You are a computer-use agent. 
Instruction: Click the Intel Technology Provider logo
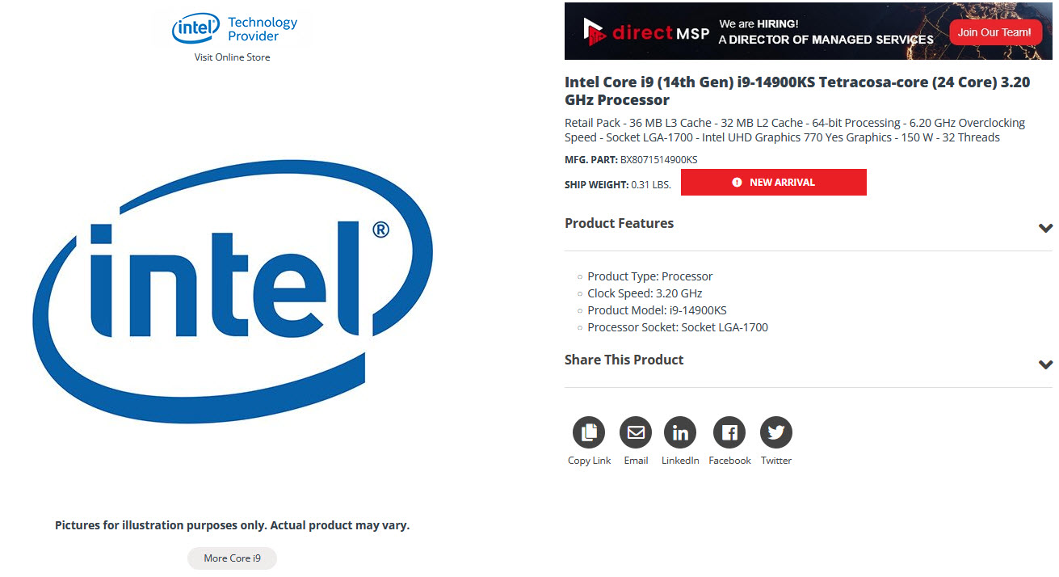(234, 29)
